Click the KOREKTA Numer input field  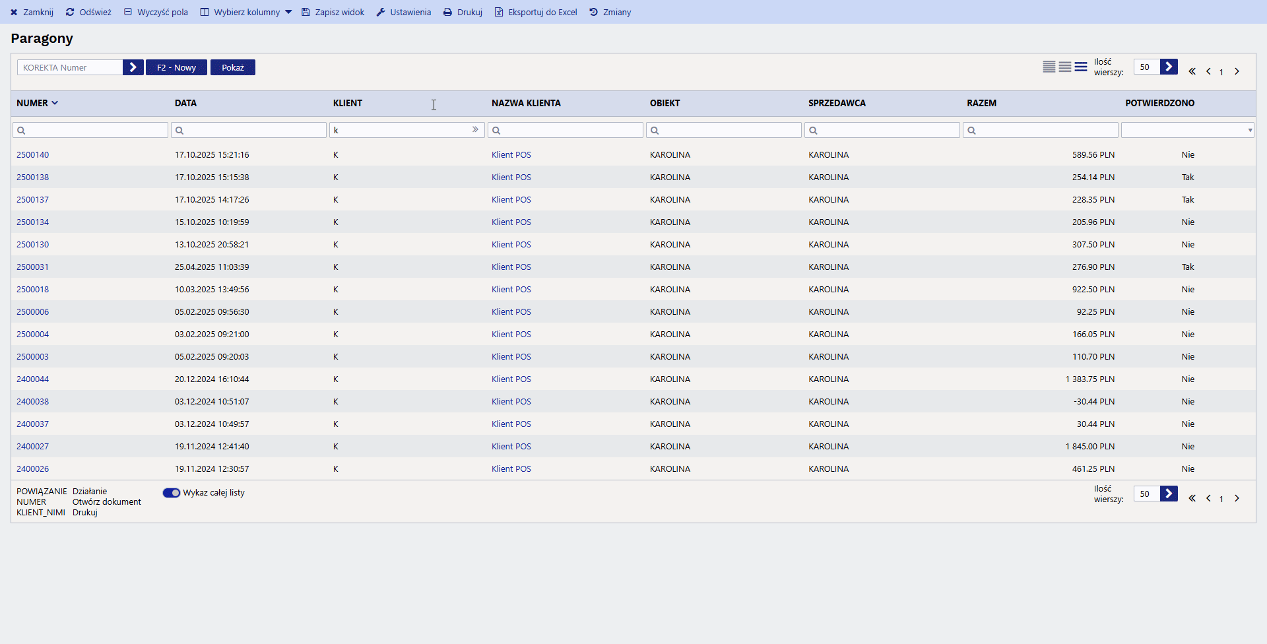tap(70, 67)
